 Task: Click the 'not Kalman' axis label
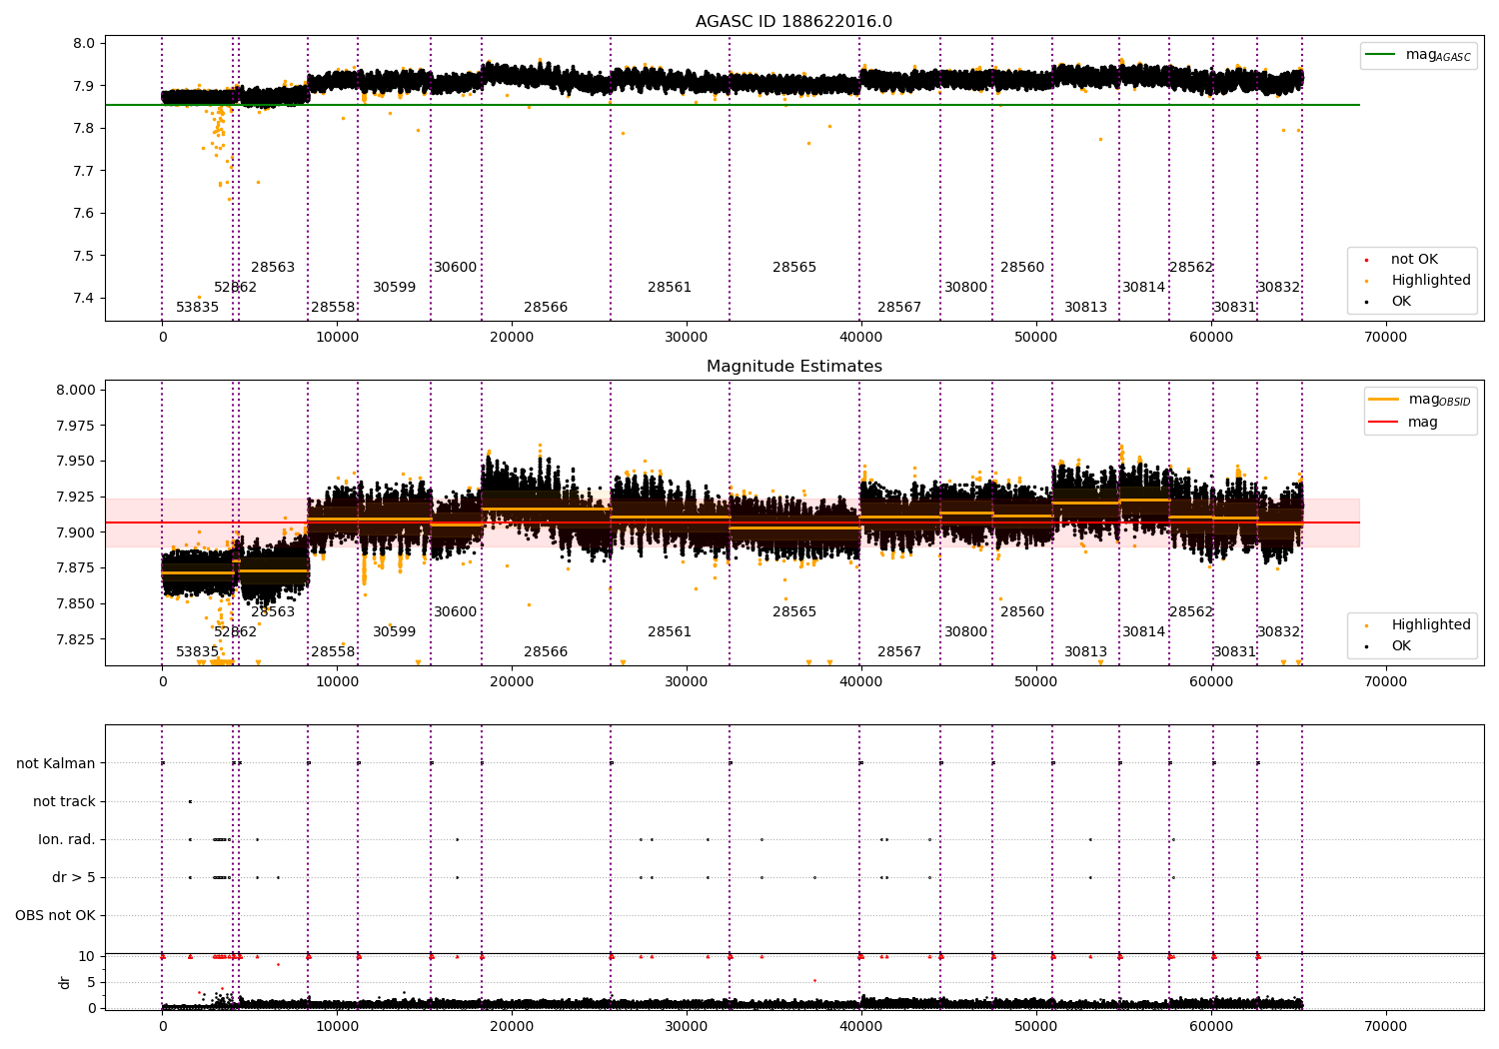click(x=56, y=763)
